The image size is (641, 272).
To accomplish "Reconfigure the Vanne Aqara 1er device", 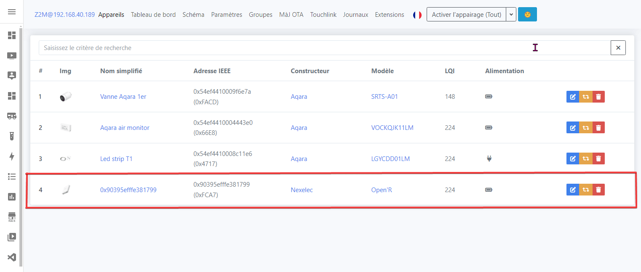I will pyautogui.click(x=585, y=97).
